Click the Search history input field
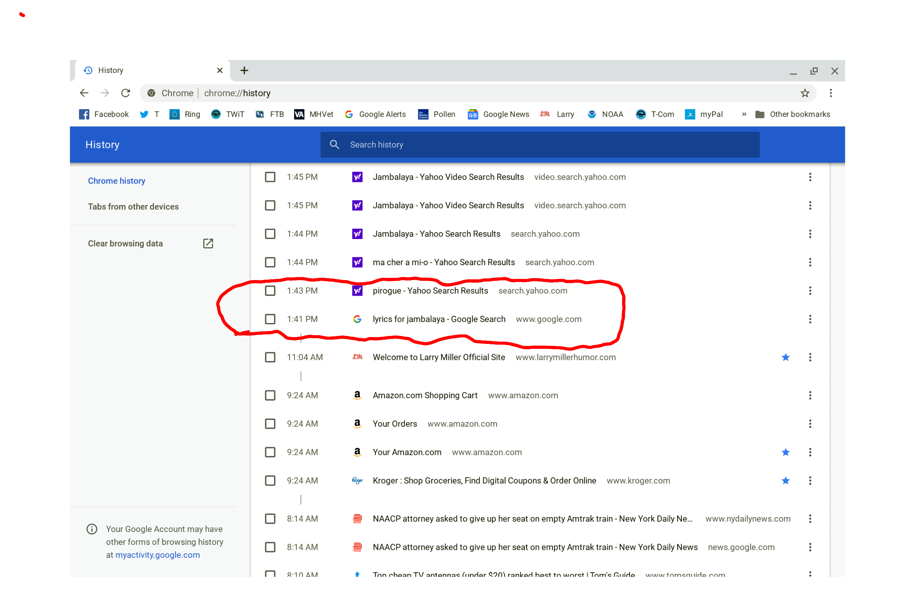Image resolution: width=912 pixels, height=608 pixels. (x=543, y=145)
